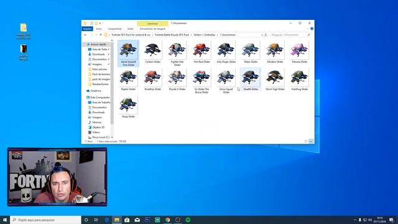Switch to large thumbnails view button
Screen dimensions: 398x224
coord(311,141)
